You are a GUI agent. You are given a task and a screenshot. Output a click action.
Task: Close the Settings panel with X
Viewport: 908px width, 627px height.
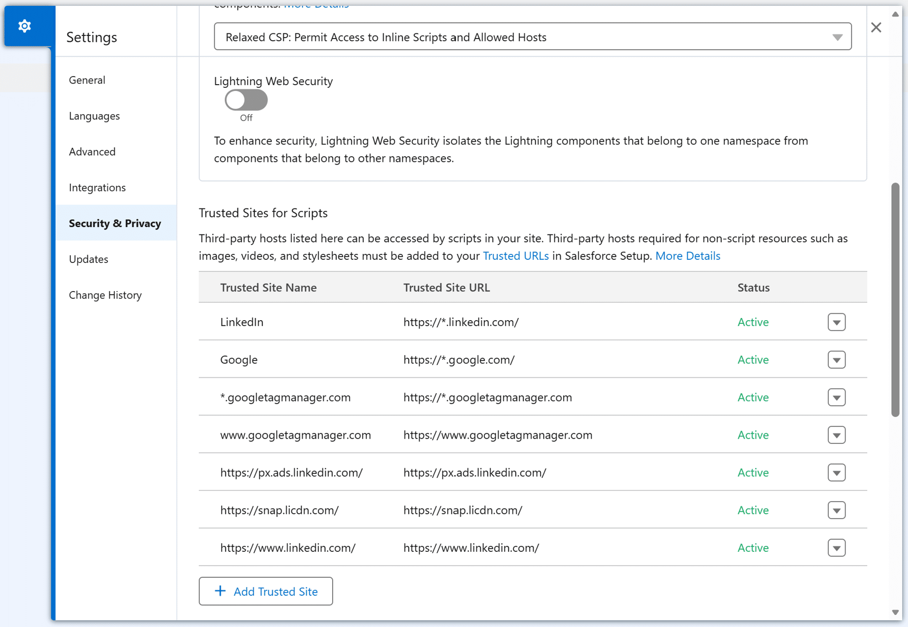876,28
